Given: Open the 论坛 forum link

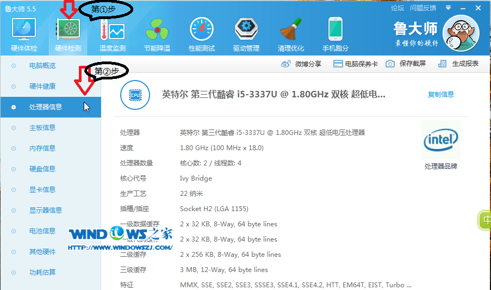Looking at the screenshot, I should pyautogui.click(x=397, y=8).
